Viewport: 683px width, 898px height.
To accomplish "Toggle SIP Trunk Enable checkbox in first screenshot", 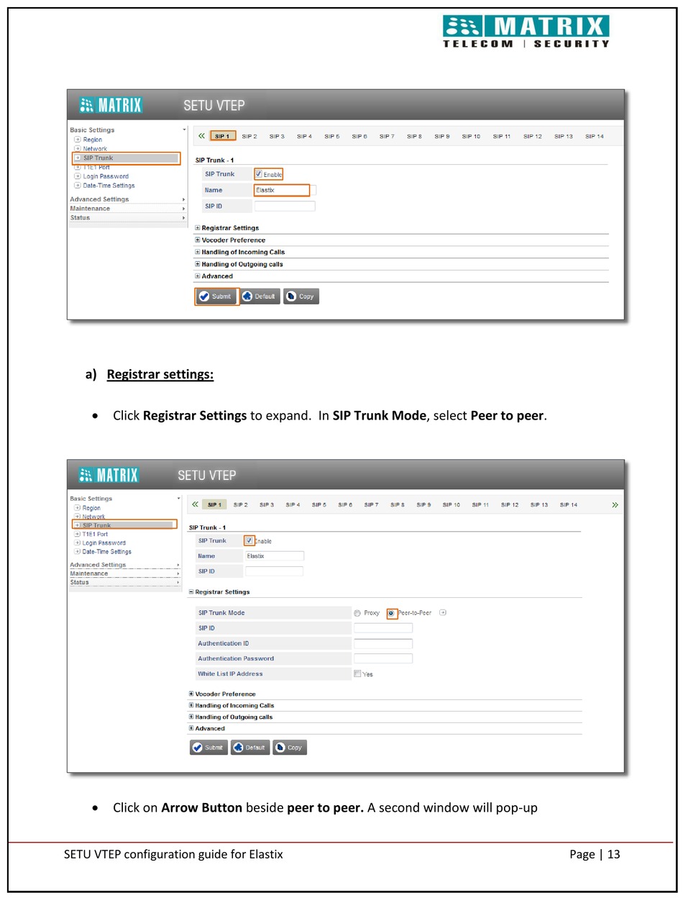I will [x=259, y=173].
